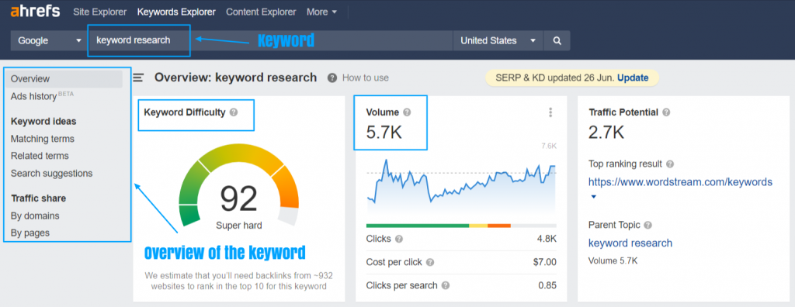Click keyword research parent topic link

click(630, 243)
